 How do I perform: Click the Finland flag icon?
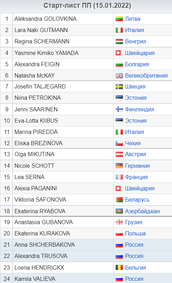pyautogui.click(x=119, y=109)
